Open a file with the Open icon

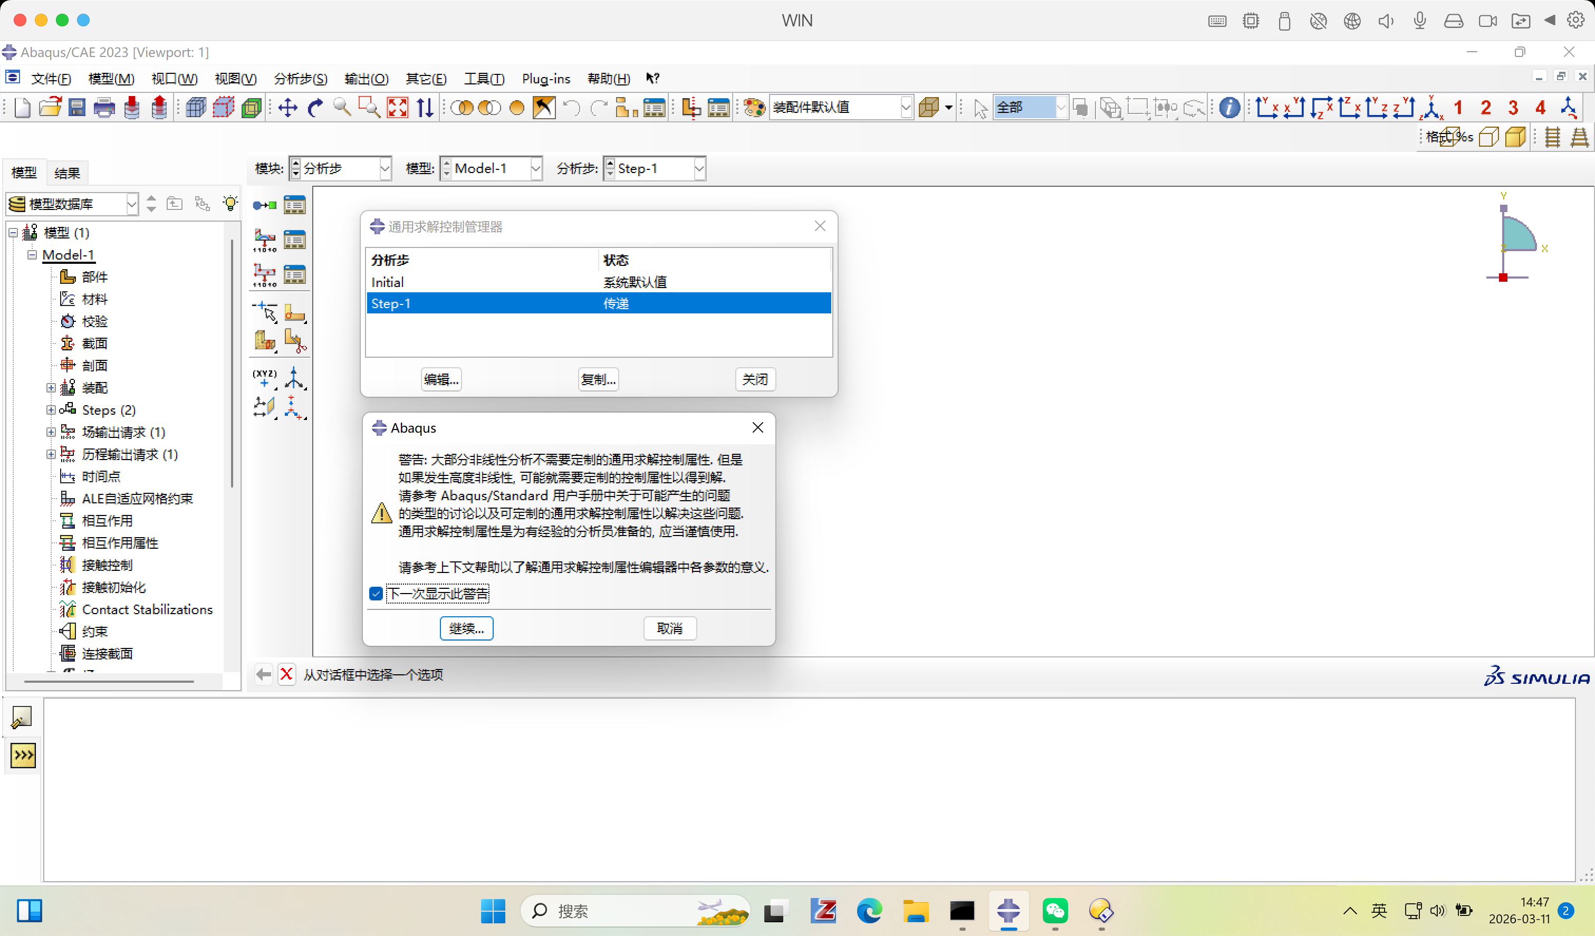[x=50, y=108]
